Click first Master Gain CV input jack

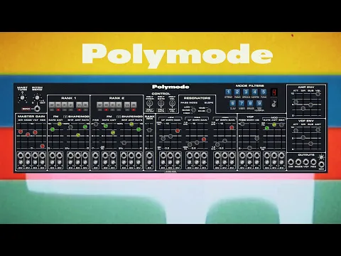tap(21, 156)
